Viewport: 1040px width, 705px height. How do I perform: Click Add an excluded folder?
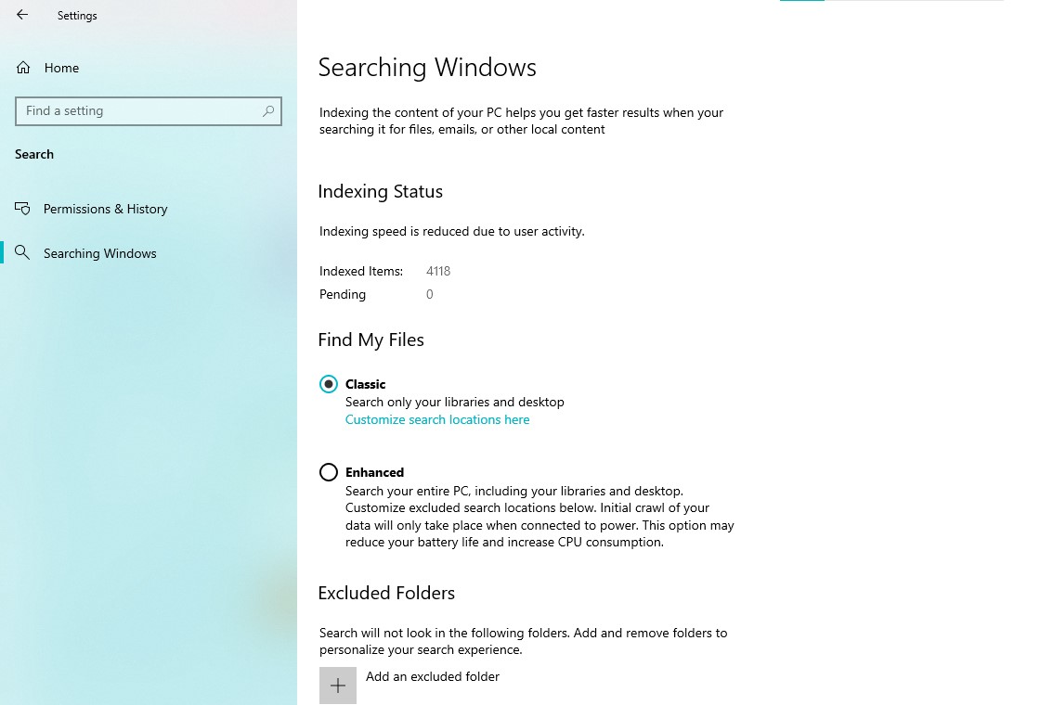click(x=433, y=676)
